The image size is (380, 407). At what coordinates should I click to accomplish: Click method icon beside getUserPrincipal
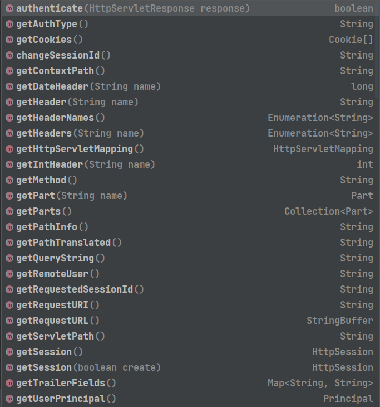9,399
